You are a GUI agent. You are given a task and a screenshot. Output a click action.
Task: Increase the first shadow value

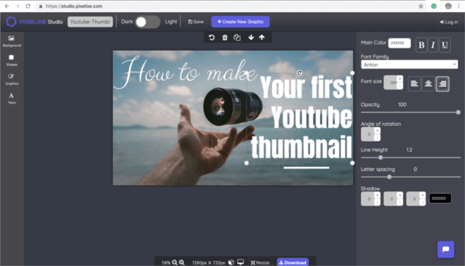pyautogui.click(x=377, y=195)
